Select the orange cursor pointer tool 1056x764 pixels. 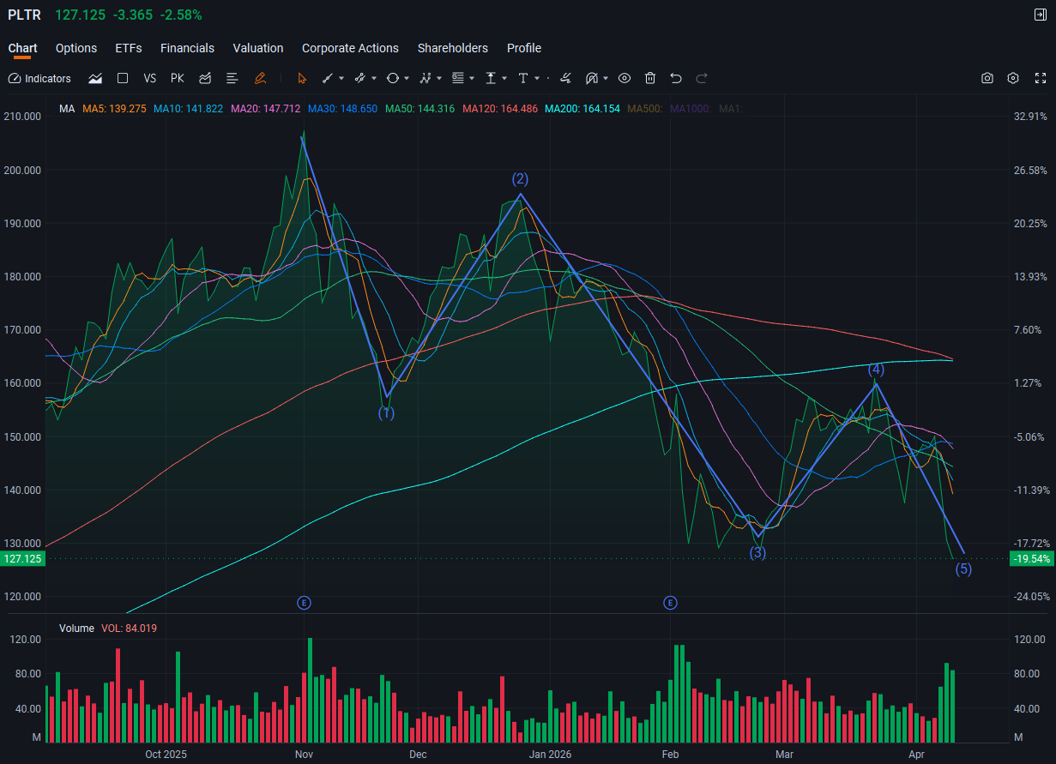tap(302, 78)
